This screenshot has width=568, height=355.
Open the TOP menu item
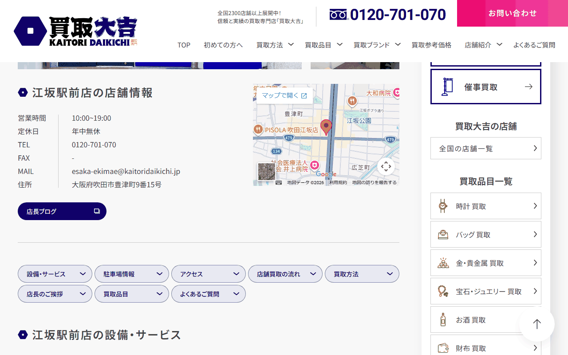(x=184, y=45)
